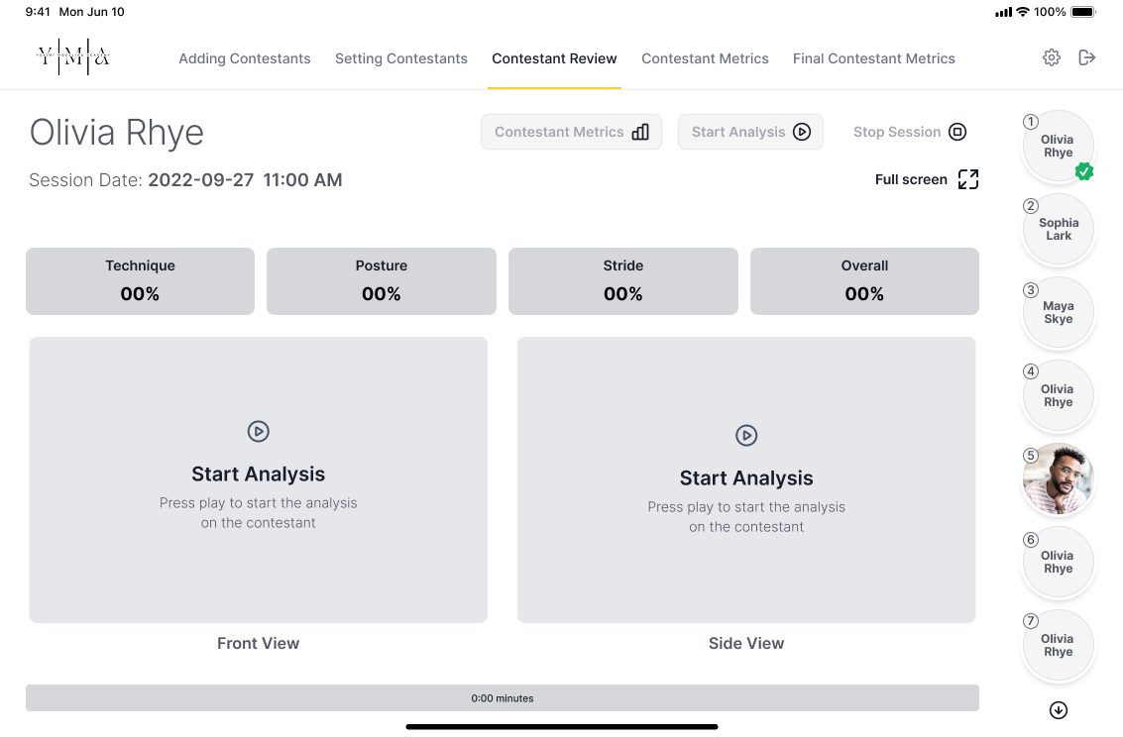Switch to Adding Contestants tab
This screenshot has width=1123, height=737.
(x=244, y=58)
